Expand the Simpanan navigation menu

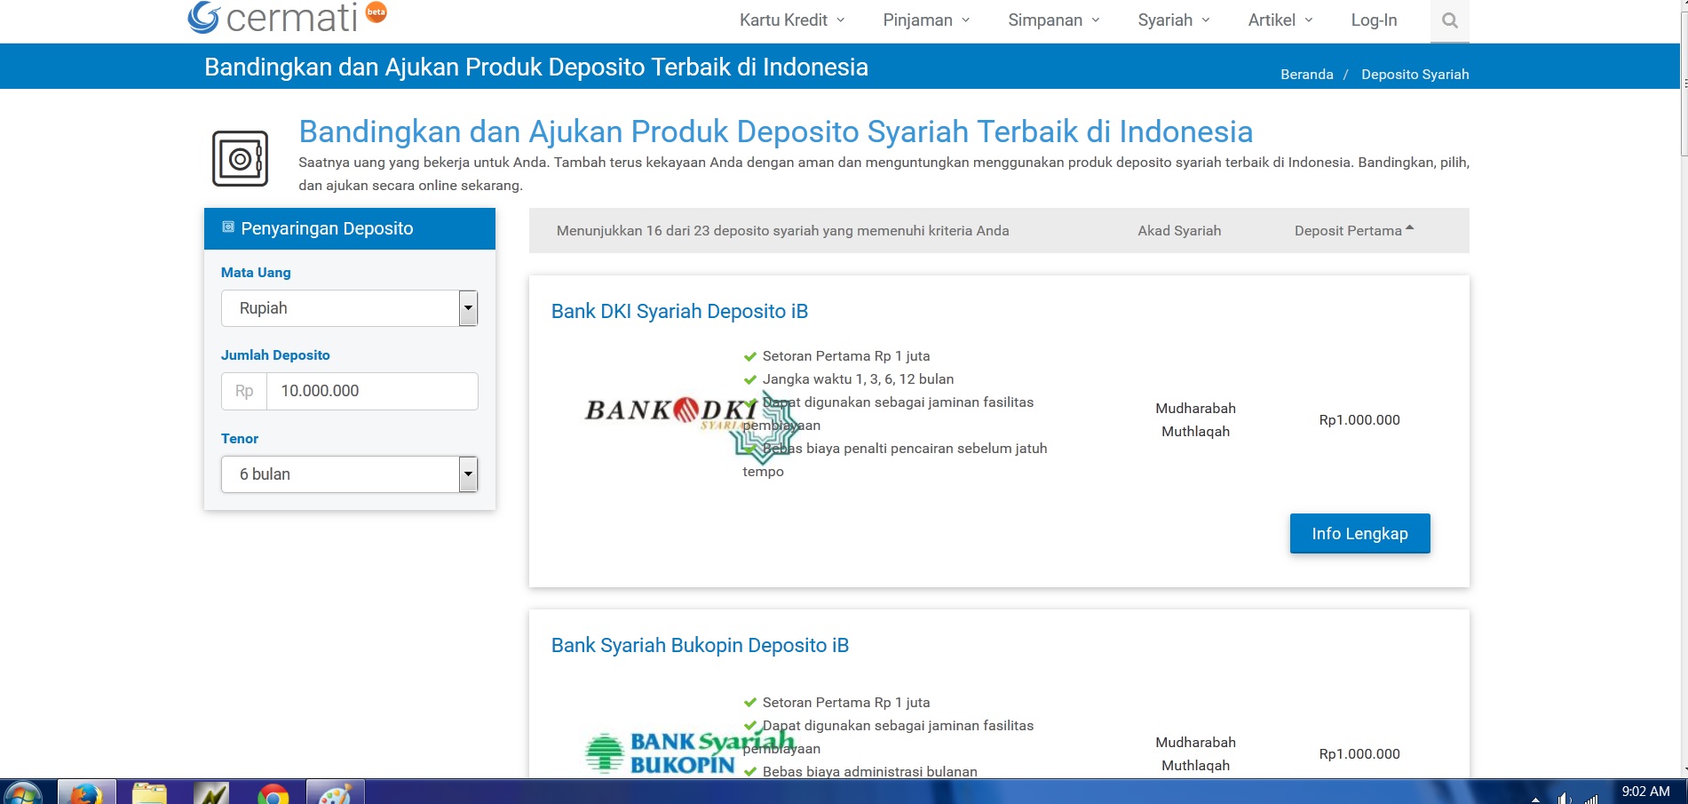click(x=1053, y=20)
